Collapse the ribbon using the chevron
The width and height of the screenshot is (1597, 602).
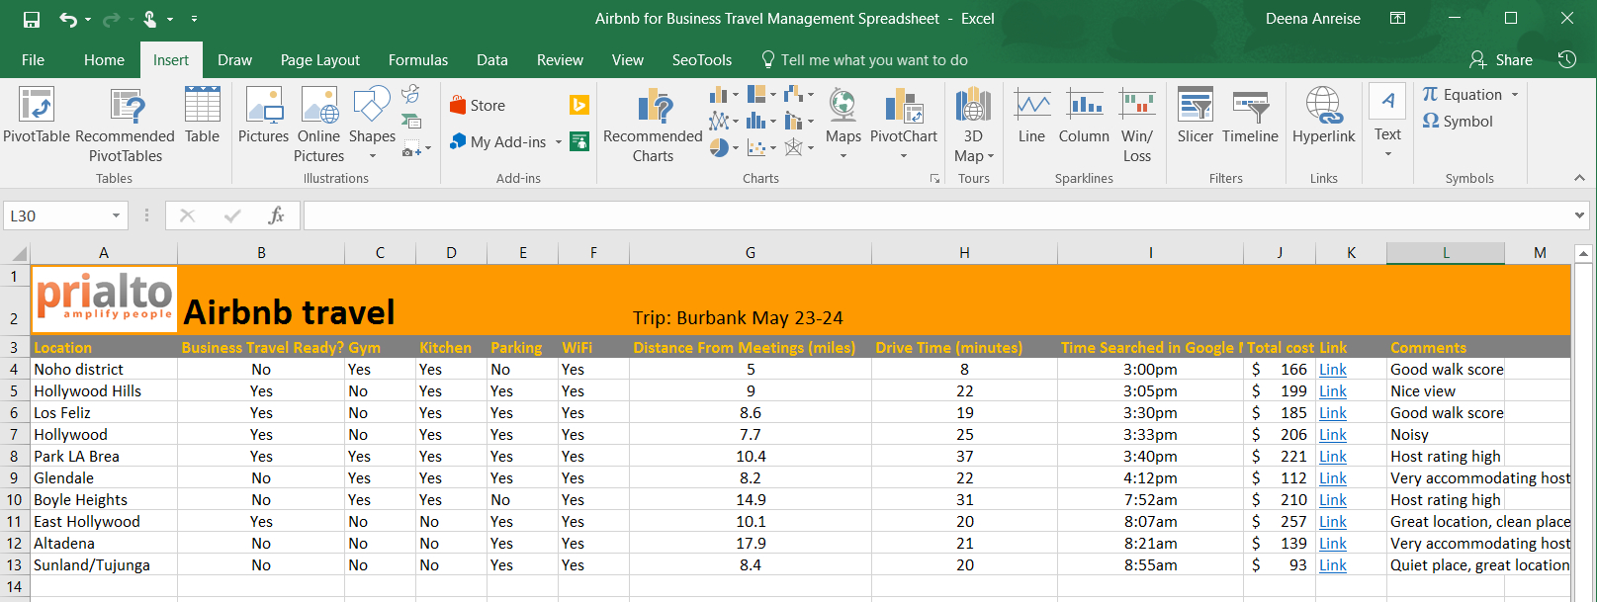1579,178
